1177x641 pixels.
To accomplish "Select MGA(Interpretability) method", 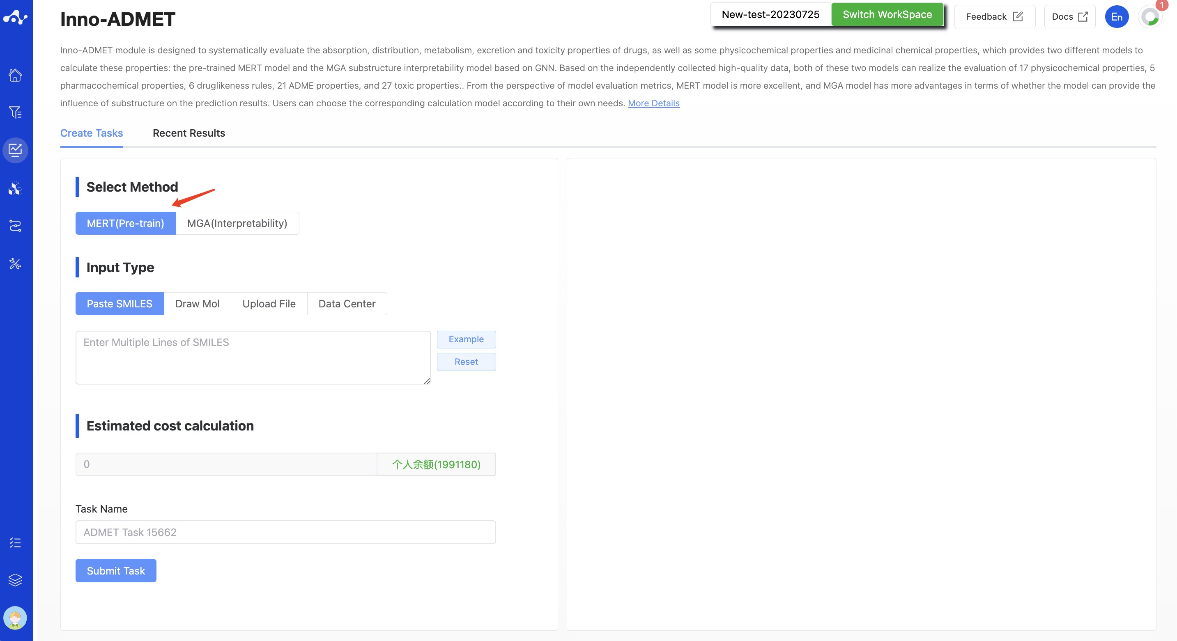I will 237,223.
